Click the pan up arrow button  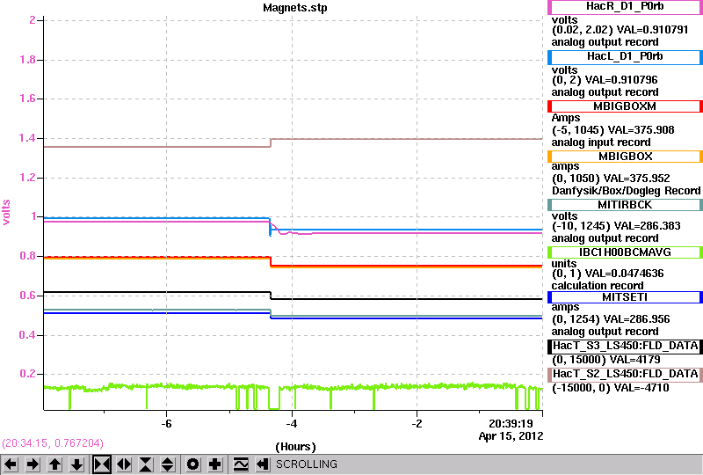(55, 464)
